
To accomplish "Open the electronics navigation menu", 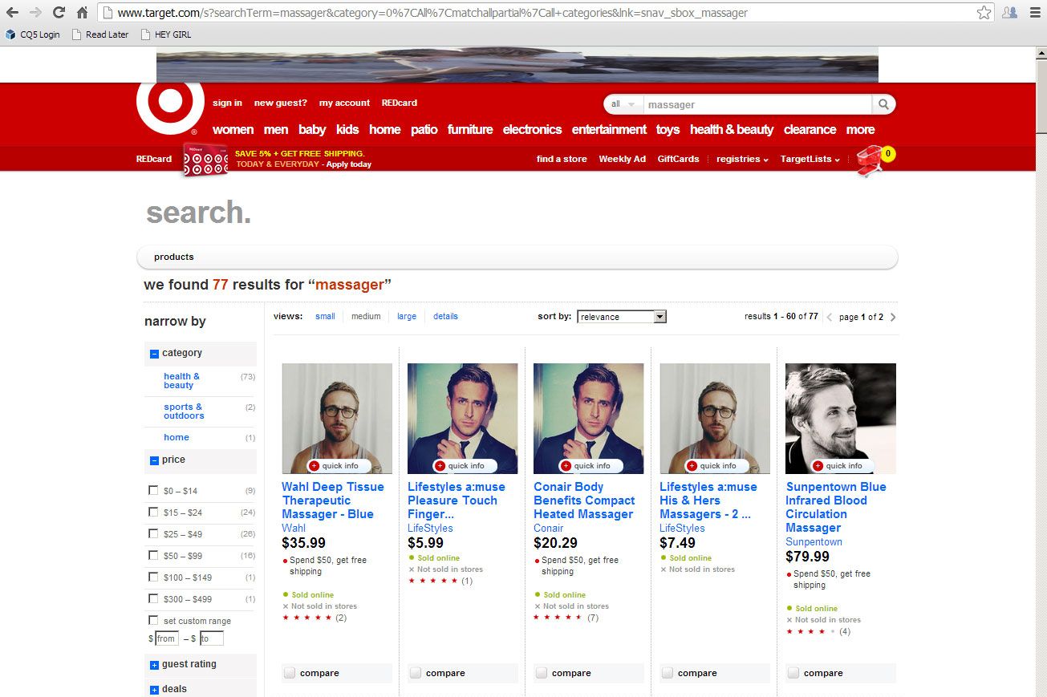I will coord(532,129).
